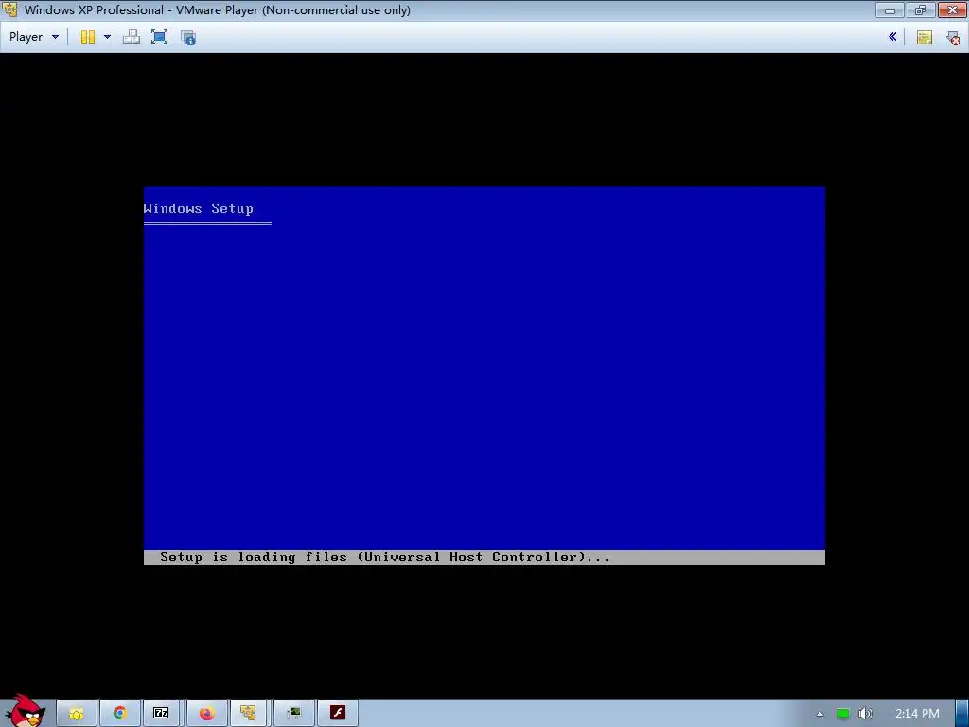Open 7-Zip from the taskbar
Image resolution: width=969 pixels, height=727 pixels.
[161, 714]
